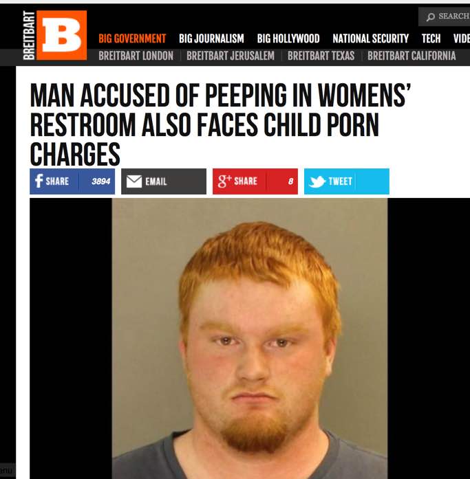This screenshot has width=470, height=479.
Task: Click the Tweet button label
Action: (x=341, y=181)
